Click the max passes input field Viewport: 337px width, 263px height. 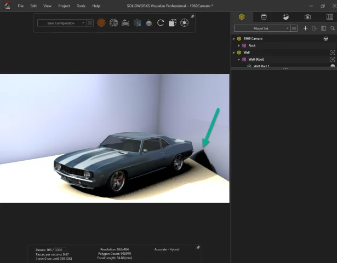61,249
